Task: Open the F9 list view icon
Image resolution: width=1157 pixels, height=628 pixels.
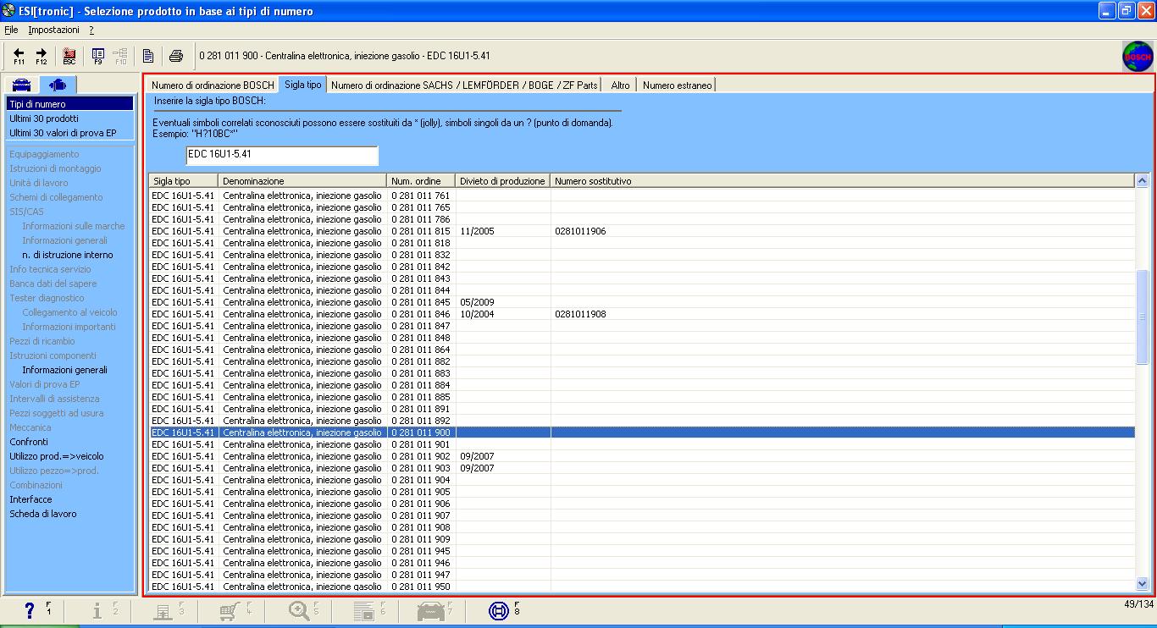Action: [x=98, y=56]
